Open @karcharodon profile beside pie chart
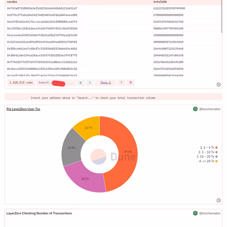 point(210,109)
